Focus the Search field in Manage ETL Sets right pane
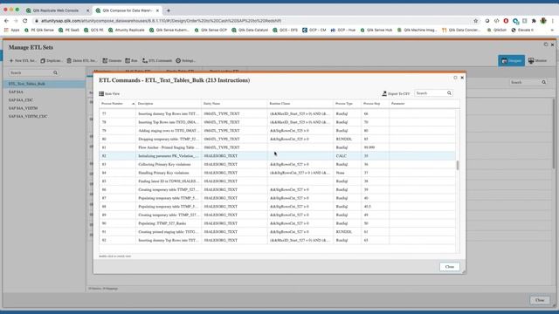The width and height of the screenshot is (559, 314). [x=525, y=82]
